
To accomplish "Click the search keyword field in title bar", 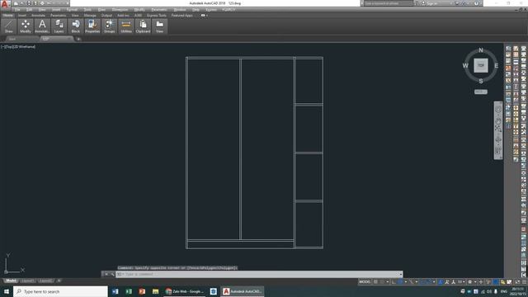I will pyautogui.click(x=389, y=3).
